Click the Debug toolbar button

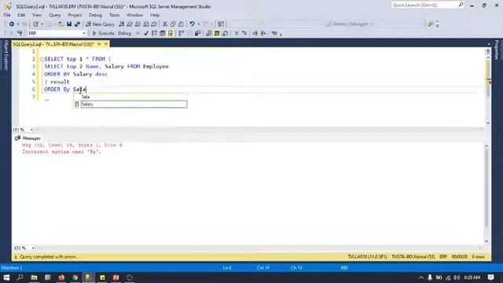pyautogui.click(x=124, y=33)
